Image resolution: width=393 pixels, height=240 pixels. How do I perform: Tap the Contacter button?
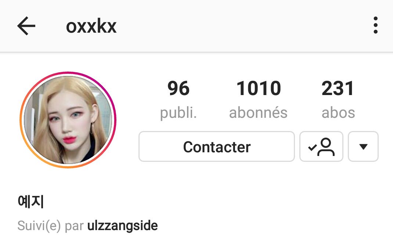[217, 146]
